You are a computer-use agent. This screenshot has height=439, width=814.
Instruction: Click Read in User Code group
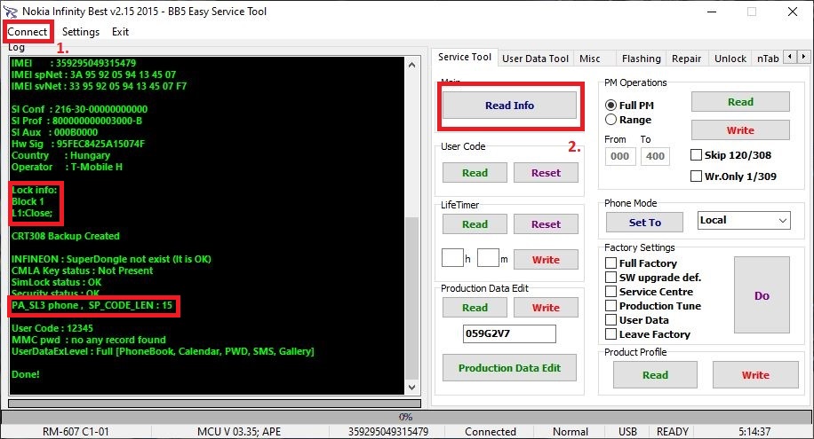475,173
